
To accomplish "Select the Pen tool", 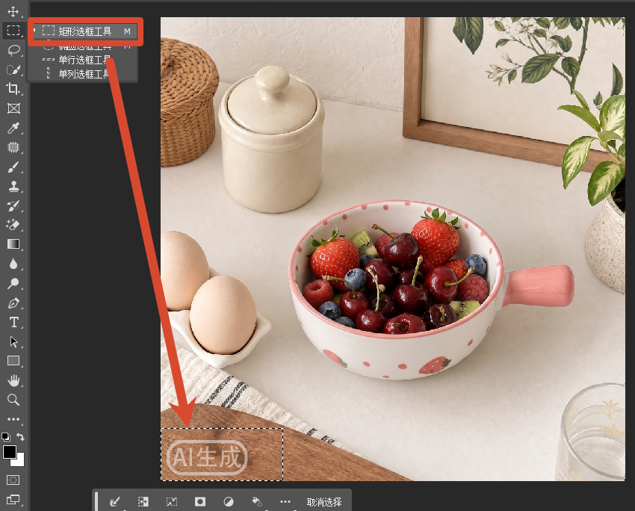I will click(13, 303).
